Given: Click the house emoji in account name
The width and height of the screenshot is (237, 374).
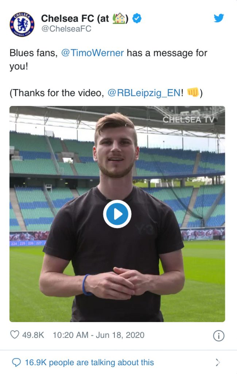Looking at the screenshot, I should click(119, 18).
